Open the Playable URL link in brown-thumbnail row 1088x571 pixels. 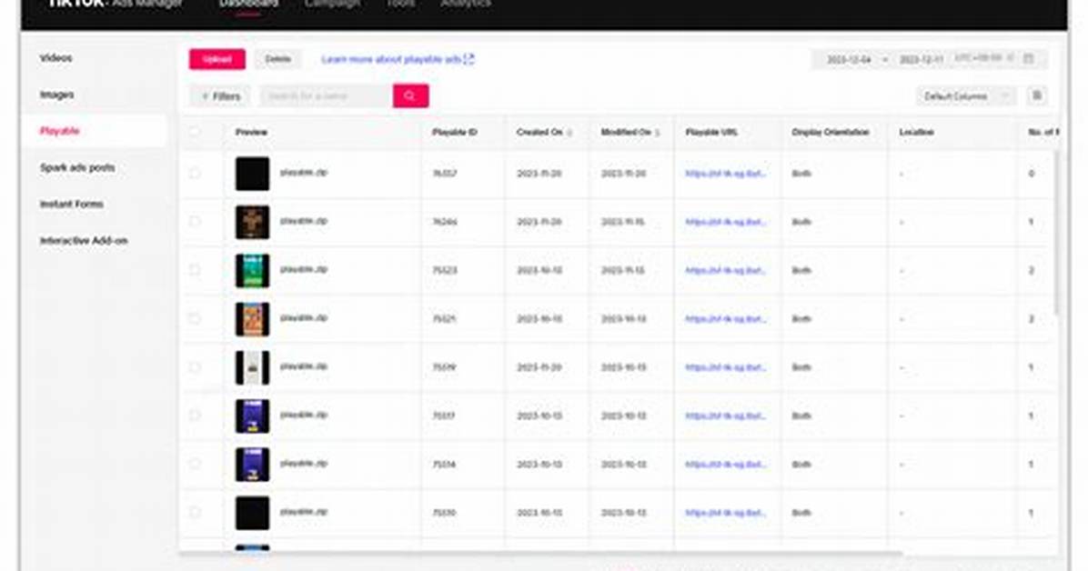pos(726,222)
